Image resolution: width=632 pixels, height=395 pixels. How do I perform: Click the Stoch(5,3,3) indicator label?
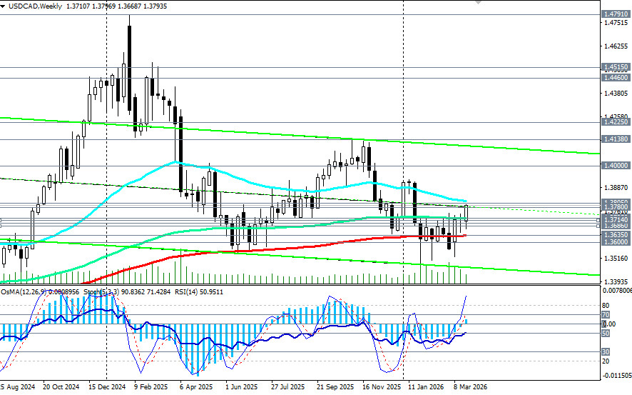point(101,291)
